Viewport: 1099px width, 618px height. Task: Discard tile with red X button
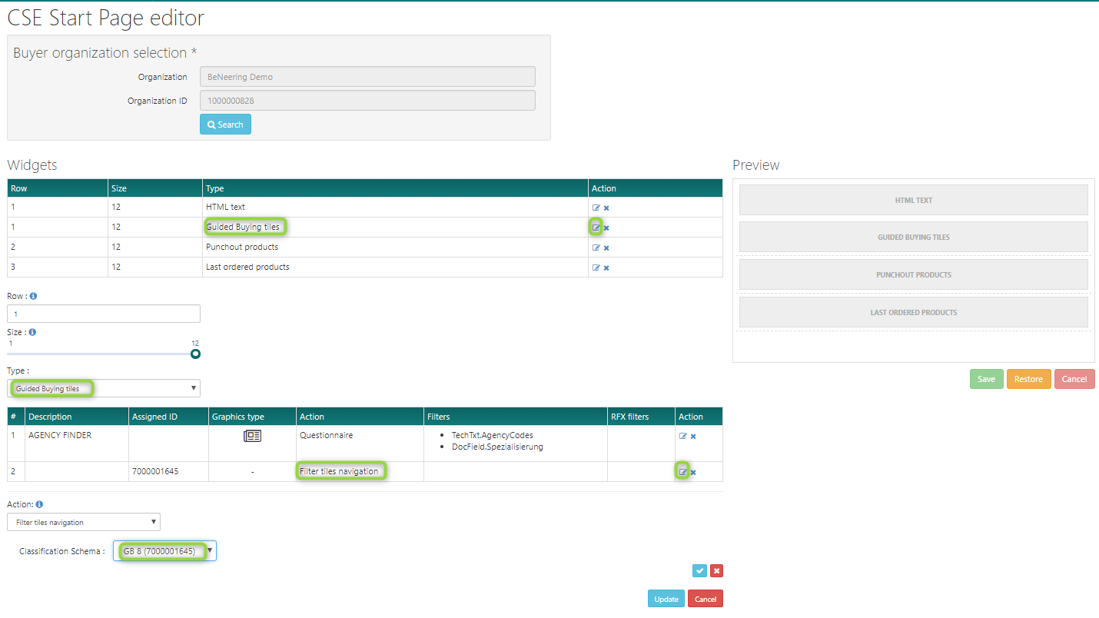coord(716,570)
